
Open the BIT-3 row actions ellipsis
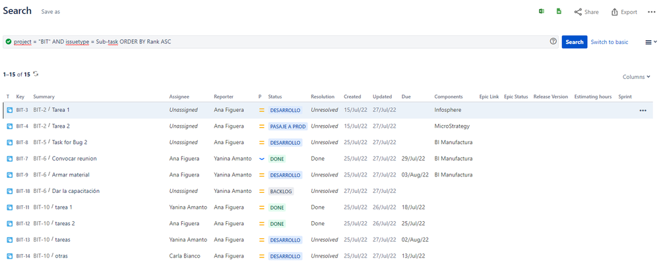click(643, 111)
